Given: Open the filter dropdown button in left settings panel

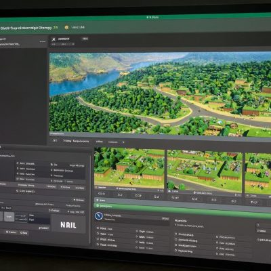Looking at the screenshot, I should [79, 200].
